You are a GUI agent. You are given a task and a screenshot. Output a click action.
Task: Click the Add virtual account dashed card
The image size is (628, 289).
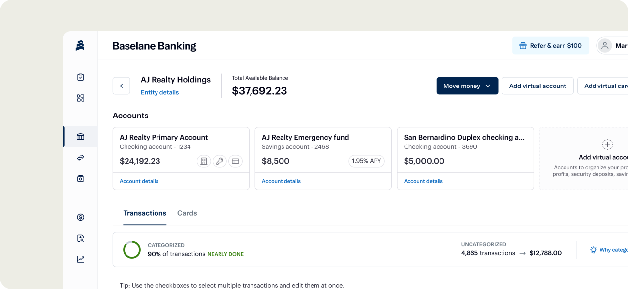(584, 158)
